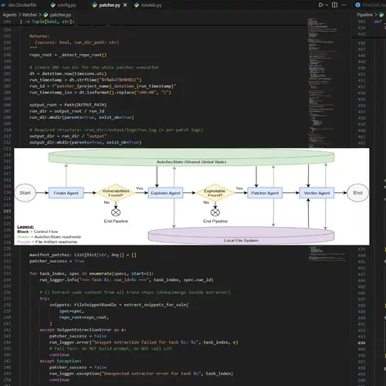Click the info icon on README.md tab

coord(357,5)
